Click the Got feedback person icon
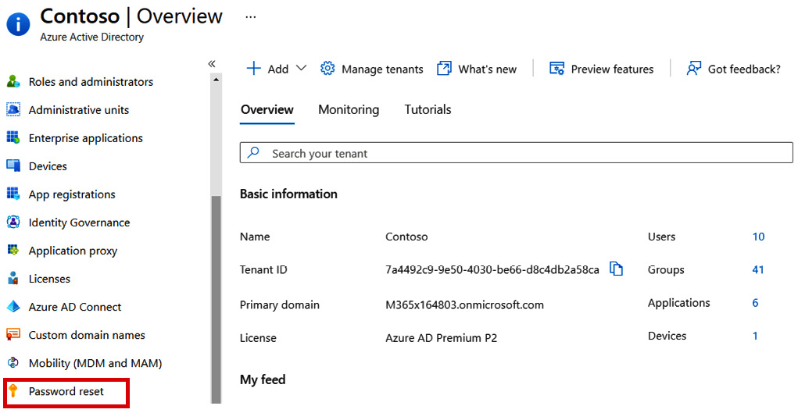 coord(694,68)
